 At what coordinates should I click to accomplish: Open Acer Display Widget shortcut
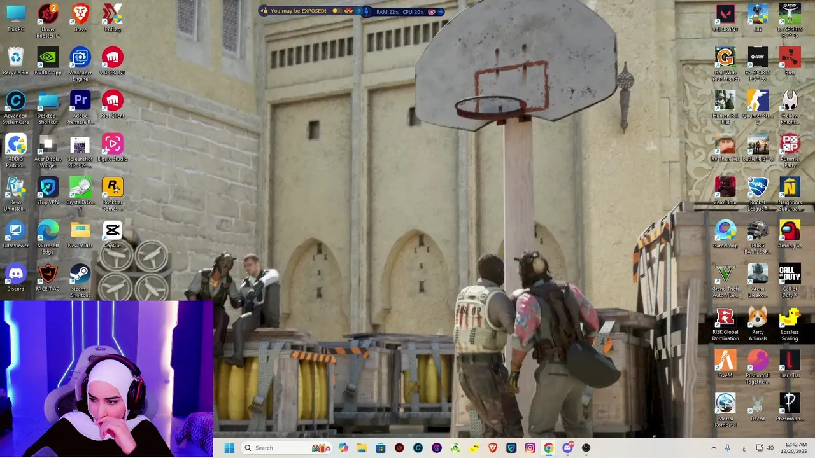[48, 151]
